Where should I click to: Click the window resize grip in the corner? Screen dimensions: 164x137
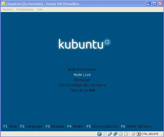pyautogui.click(x=162, y=135)
